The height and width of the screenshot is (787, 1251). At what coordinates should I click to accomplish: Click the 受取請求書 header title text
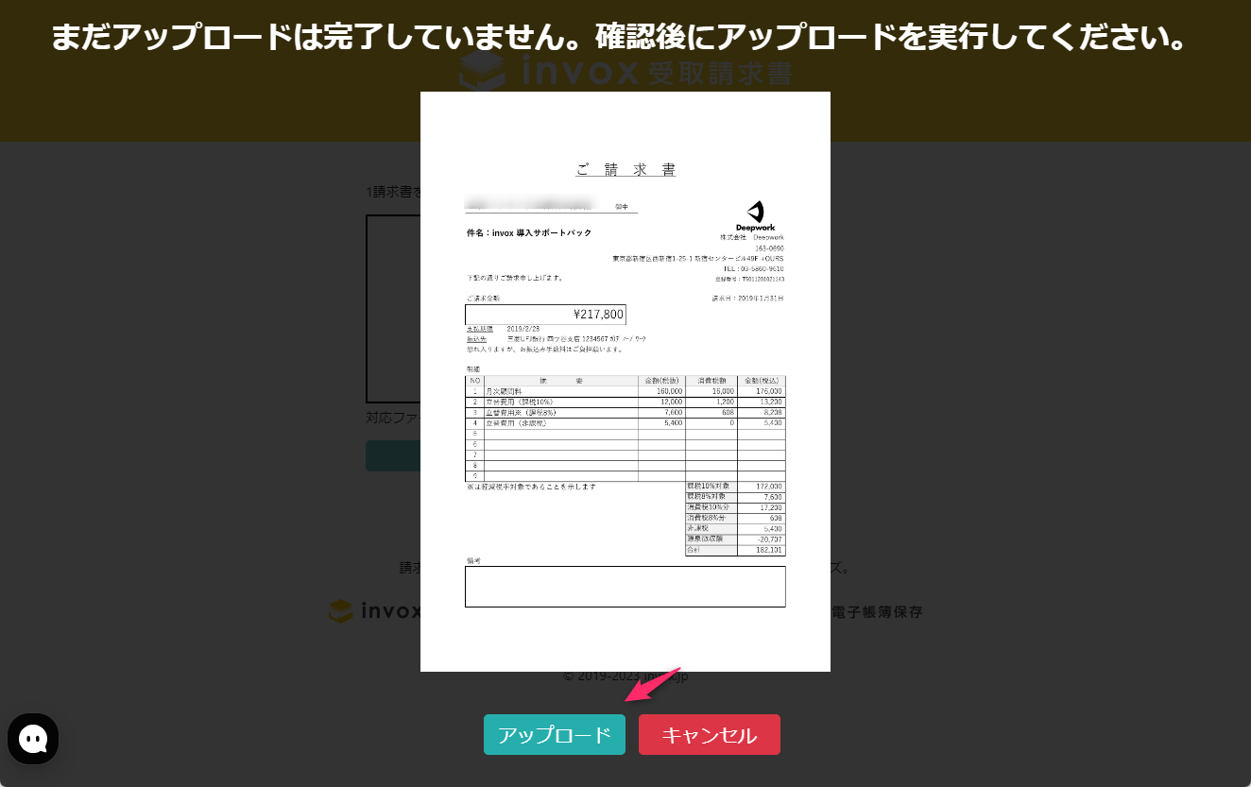pyautogui.click(x=720, y=73)
